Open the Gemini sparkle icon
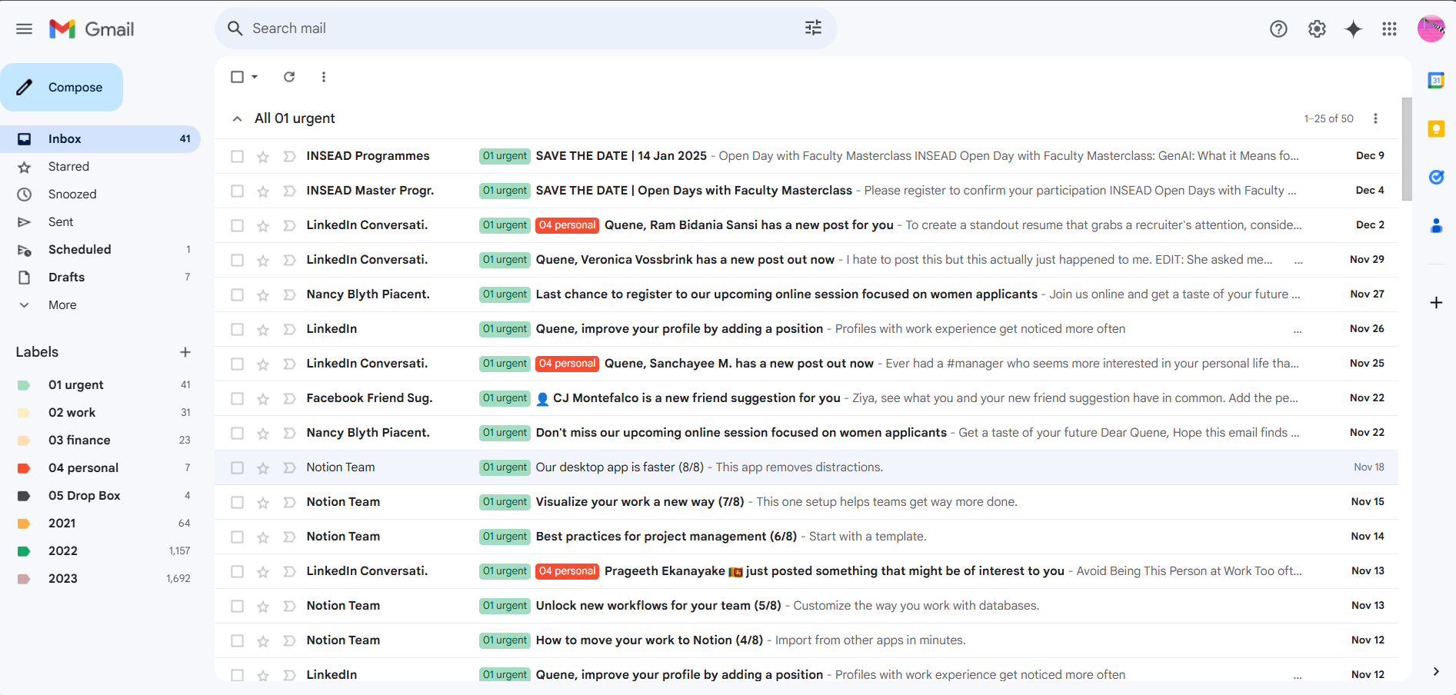This screenshot has width=1456, height=695. click(x=1354, y=29)
